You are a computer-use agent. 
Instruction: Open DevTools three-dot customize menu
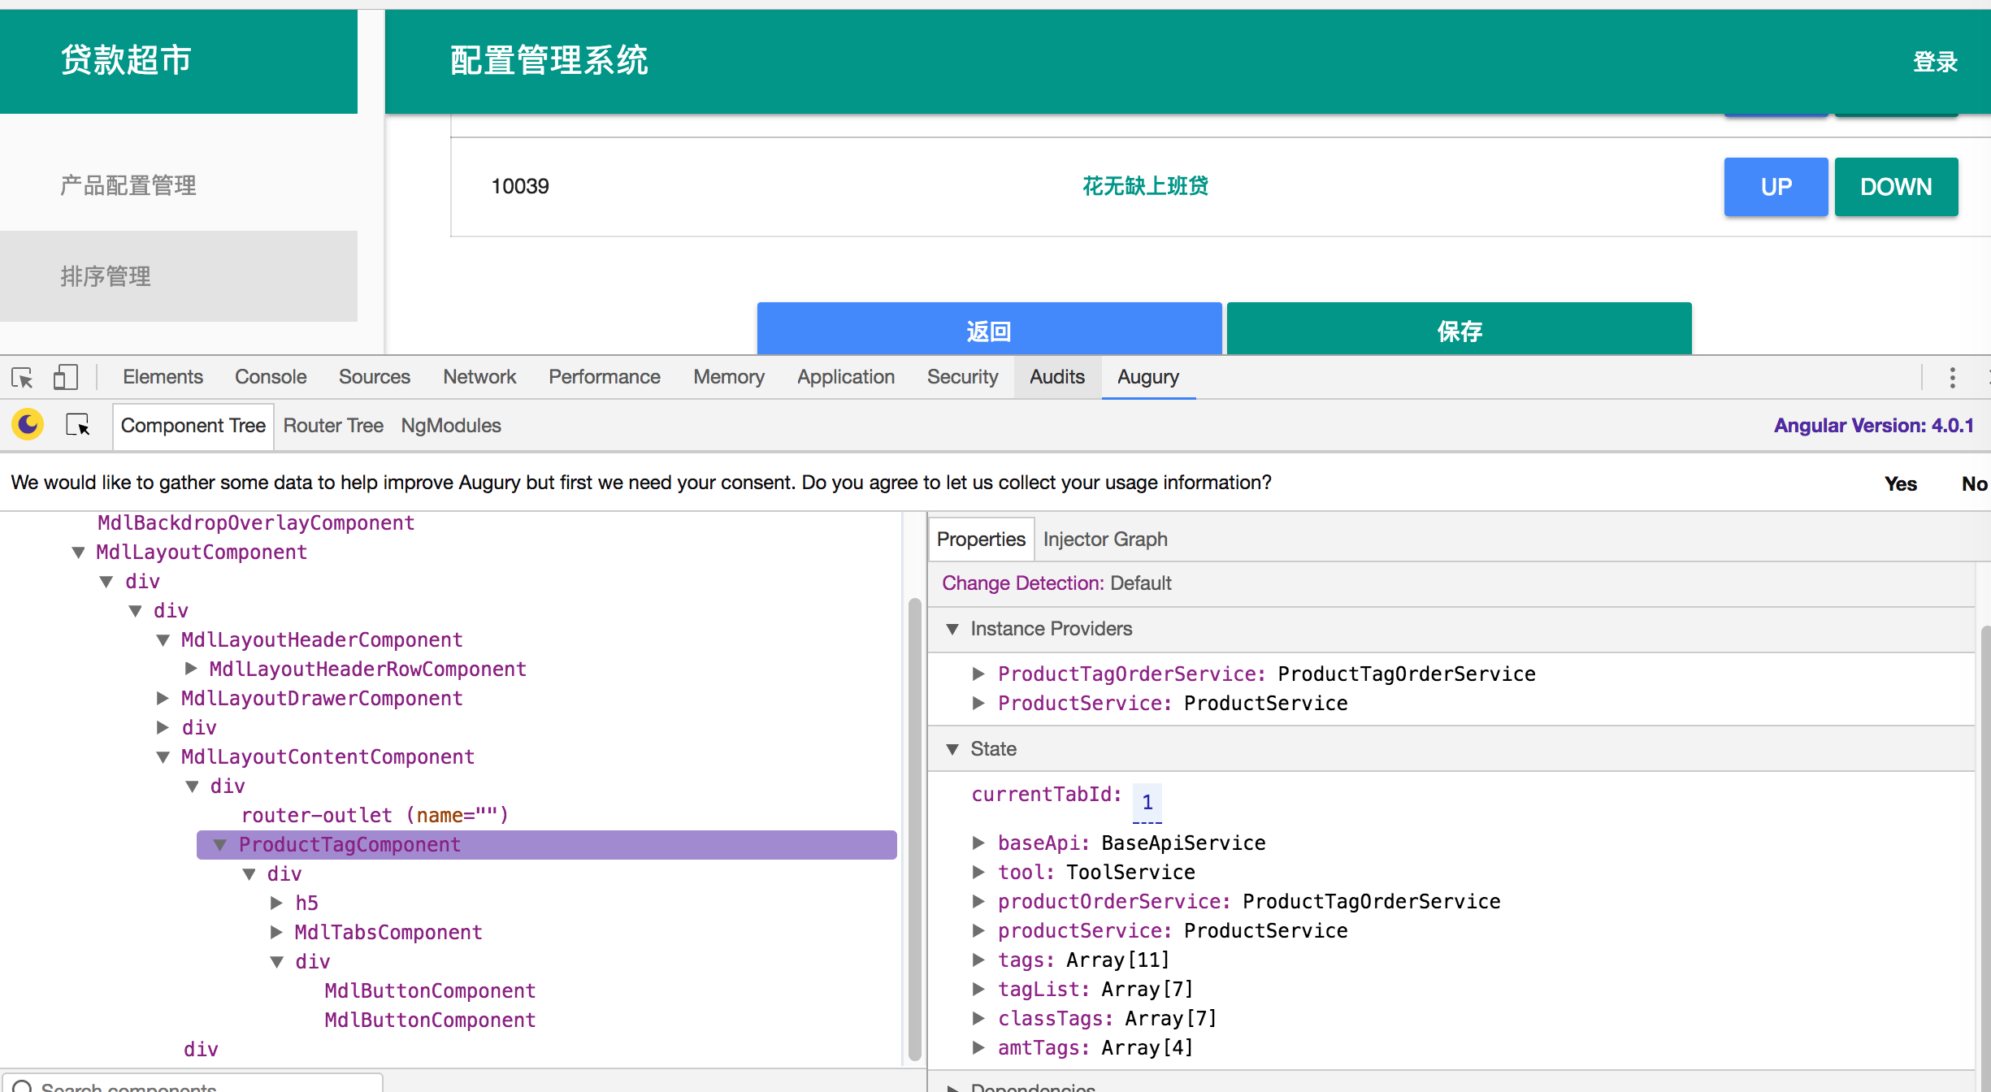click(1952, 378)
